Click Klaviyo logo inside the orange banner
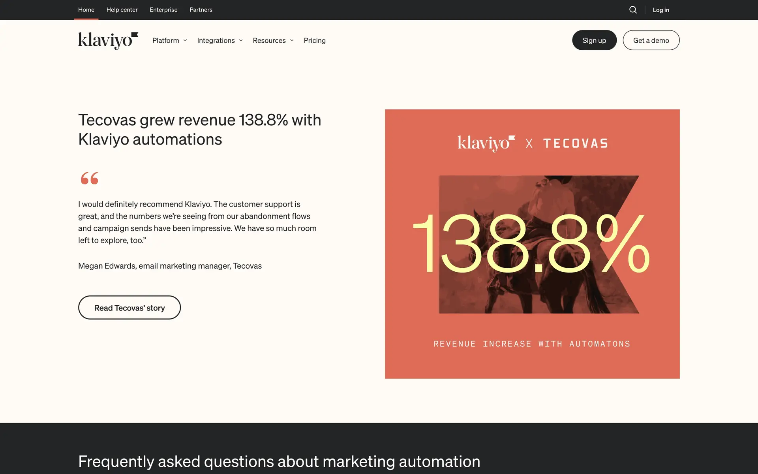This screenshot has height=474, width=758. 486,143
